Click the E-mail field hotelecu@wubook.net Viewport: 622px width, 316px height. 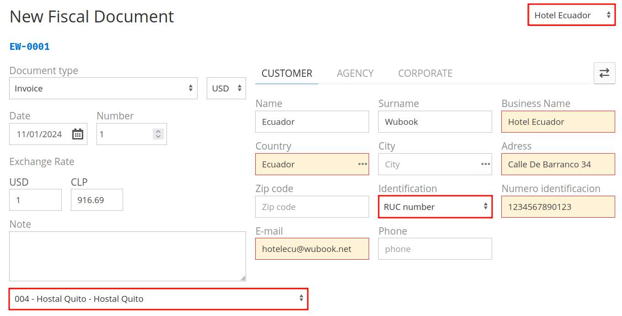[x=312, y=249]
